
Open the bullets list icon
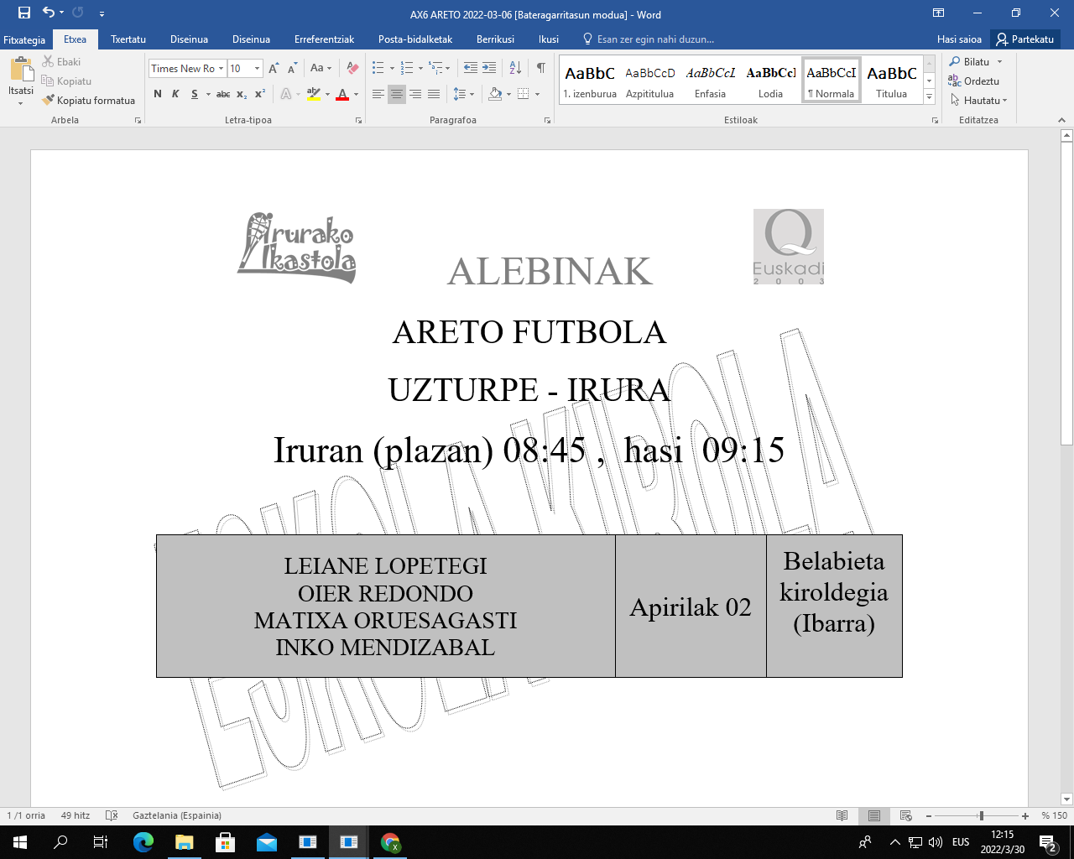tap(378, 68)
